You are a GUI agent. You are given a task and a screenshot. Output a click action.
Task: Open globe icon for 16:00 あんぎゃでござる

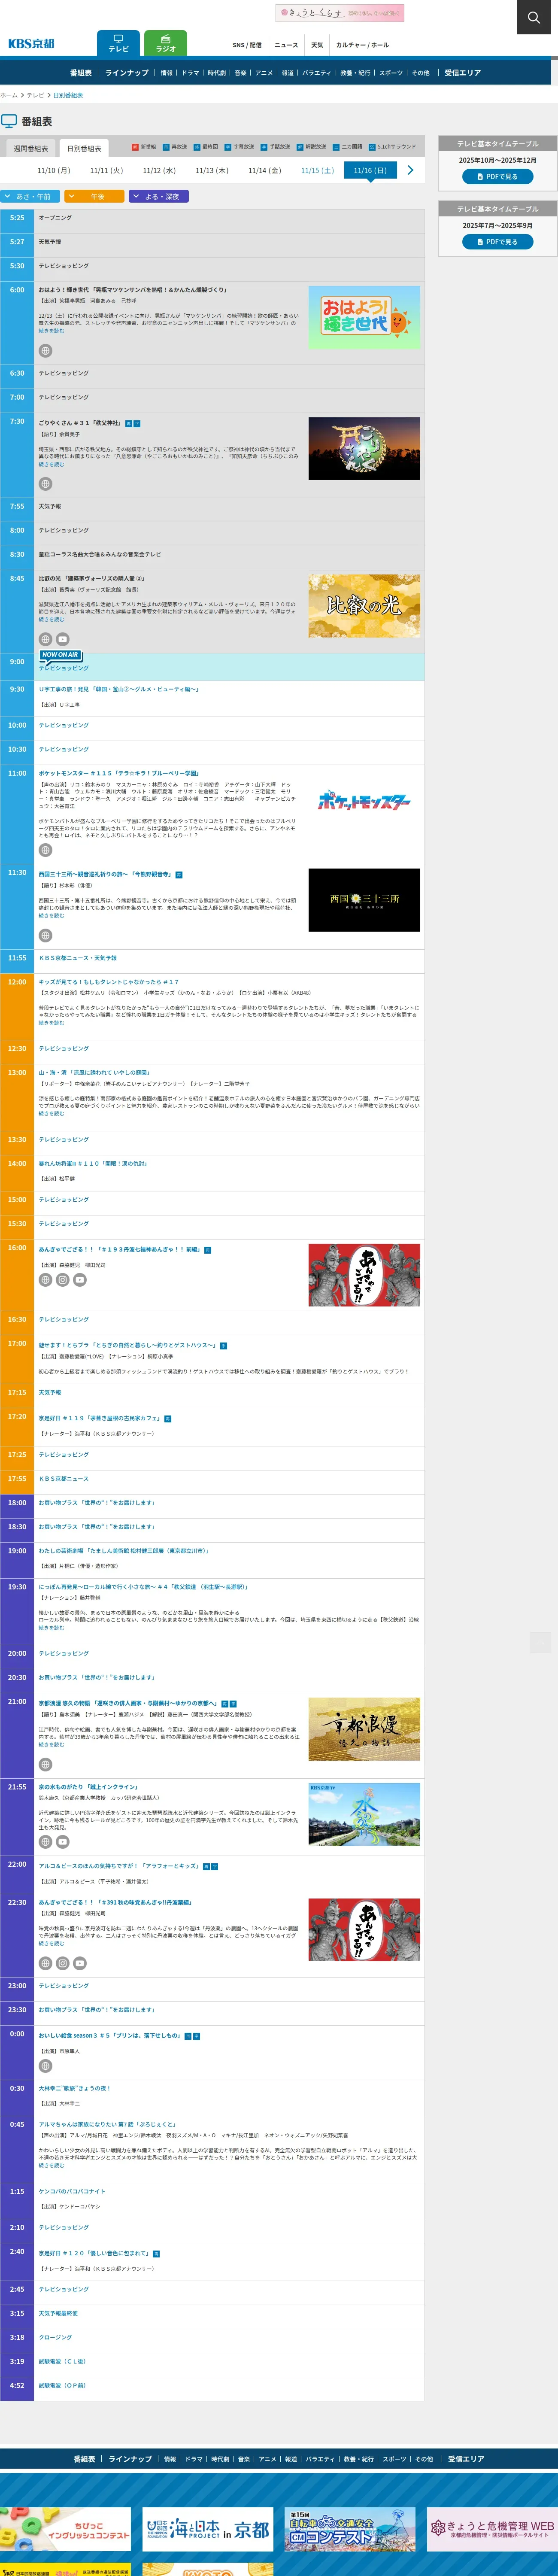tap(45, 1280)
